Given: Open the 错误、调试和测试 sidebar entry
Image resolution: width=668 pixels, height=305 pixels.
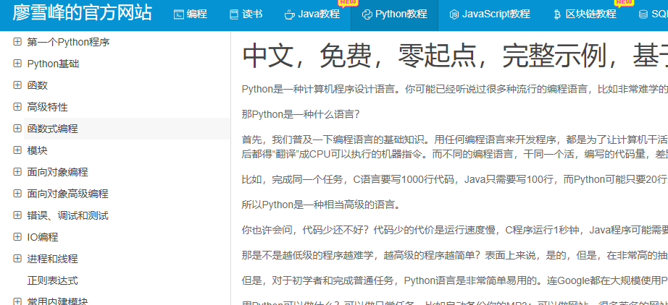Looking at the screenshot, I should (x=67, y=215).
